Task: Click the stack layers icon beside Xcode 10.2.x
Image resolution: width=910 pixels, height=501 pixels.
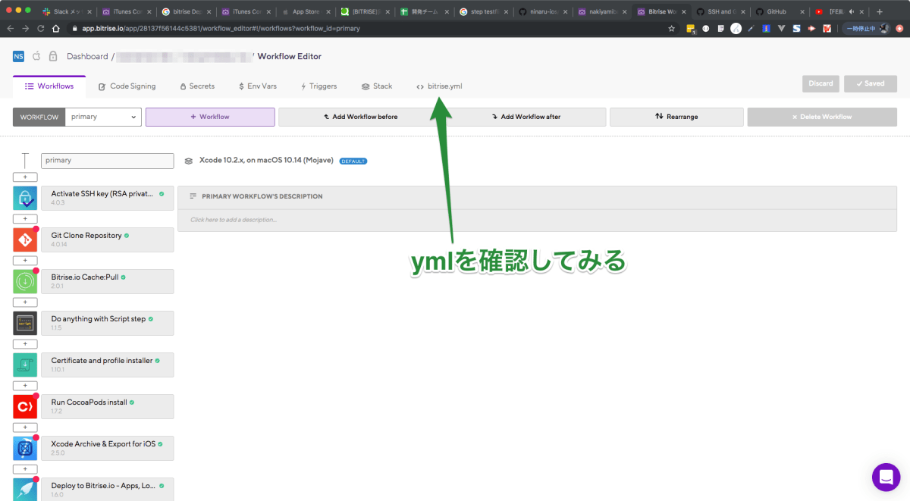Action: (189, 161)
